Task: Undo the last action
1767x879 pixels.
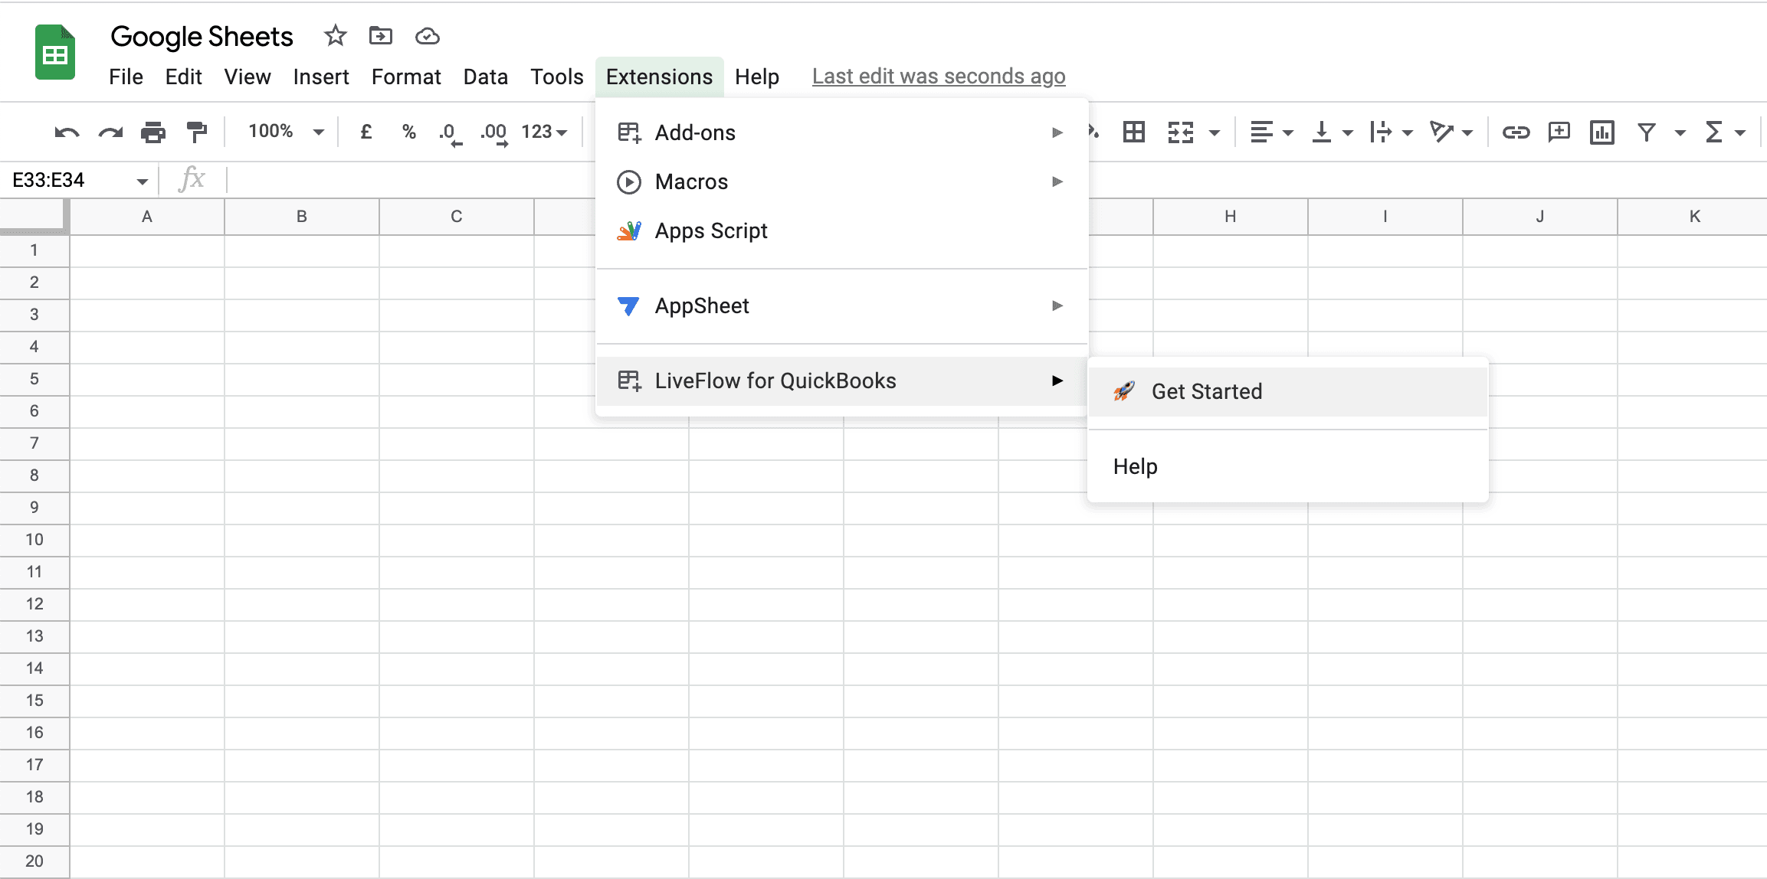Action: [x=67, y=132]
